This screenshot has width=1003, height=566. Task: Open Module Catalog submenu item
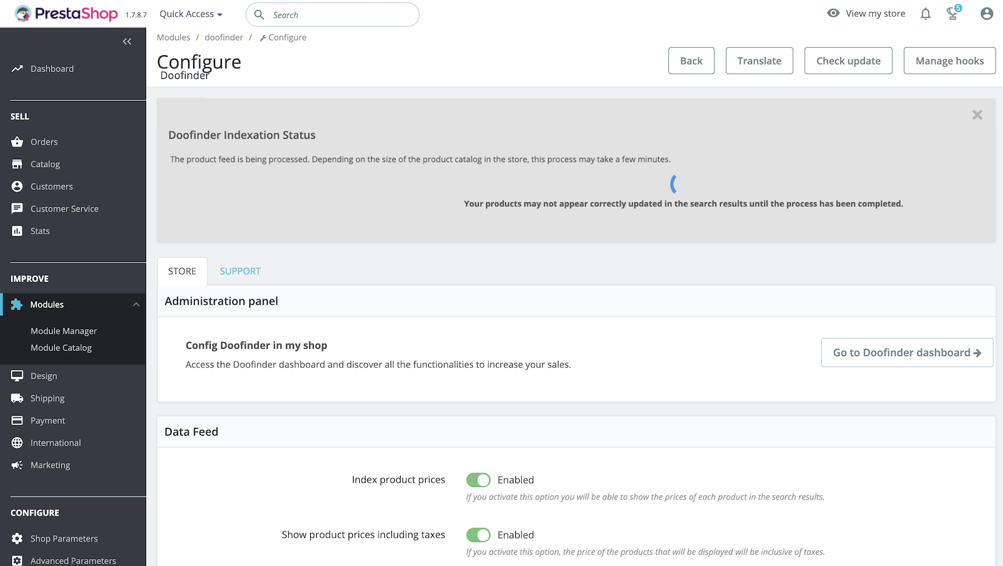coord(61,348)
